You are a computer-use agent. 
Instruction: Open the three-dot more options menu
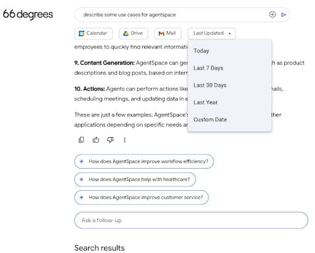coord(124,140)
